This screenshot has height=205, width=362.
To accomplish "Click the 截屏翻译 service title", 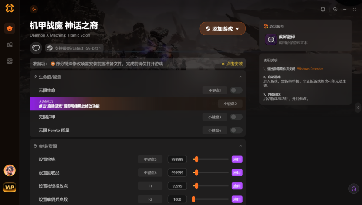I will tap(287, 37).
